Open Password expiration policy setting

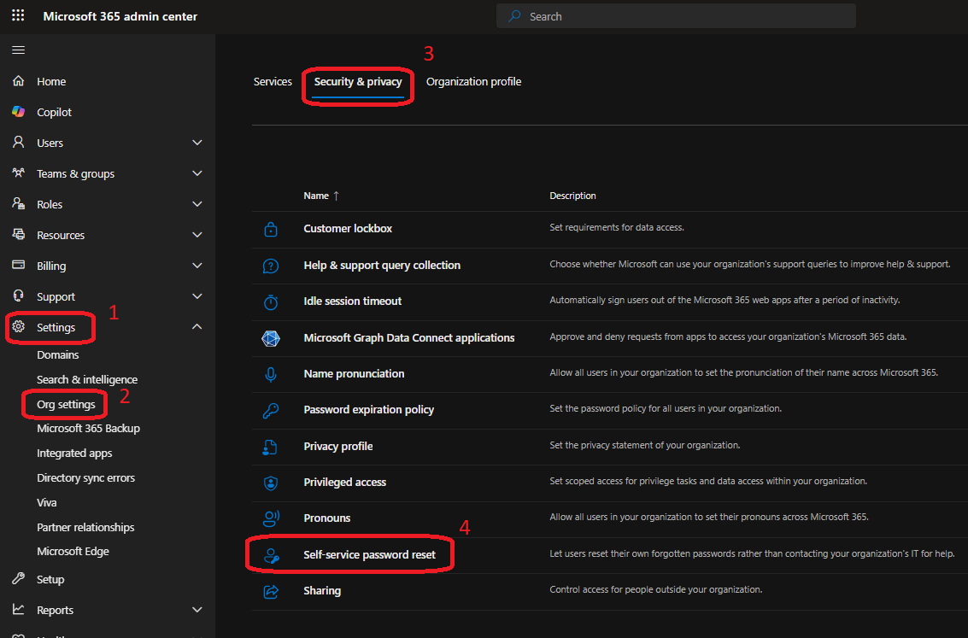pyautogui.click(x=368, y=410)
